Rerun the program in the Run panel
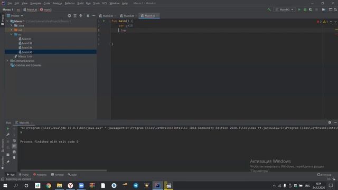338x190 pixels. pos(8,129)
